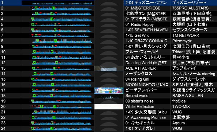
Task: Select track title 04 Rising Girl
Action: 137,79
